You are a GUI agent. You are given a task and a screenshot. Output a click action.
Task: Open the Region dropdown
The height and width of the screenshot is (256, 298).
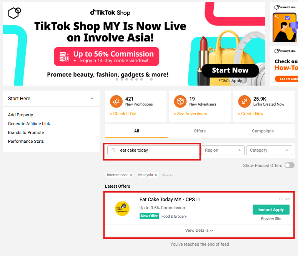point(223,150)
